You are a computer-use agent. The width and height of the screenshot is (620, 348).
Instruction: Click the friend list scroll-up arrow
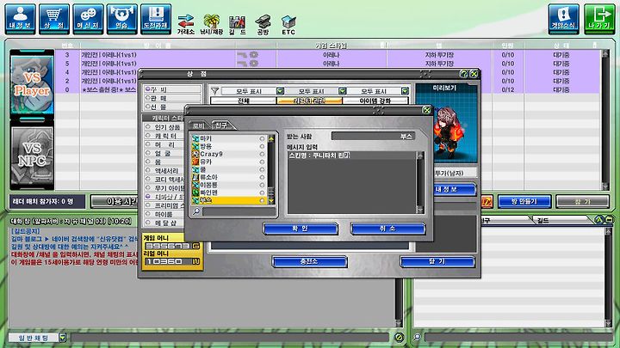click(271, 138)
